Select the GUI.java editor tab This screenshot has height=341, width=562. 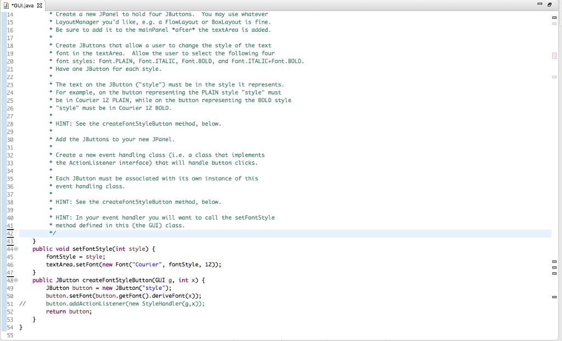point(21,5)
